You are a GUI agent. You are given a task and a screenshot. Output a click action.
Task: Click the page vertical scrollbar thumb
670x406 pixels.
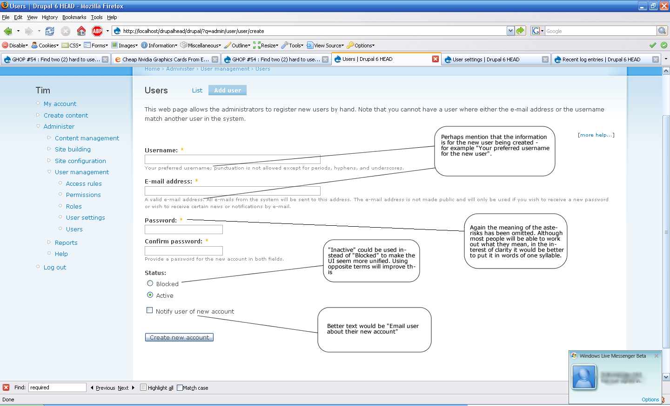(666, 232)
